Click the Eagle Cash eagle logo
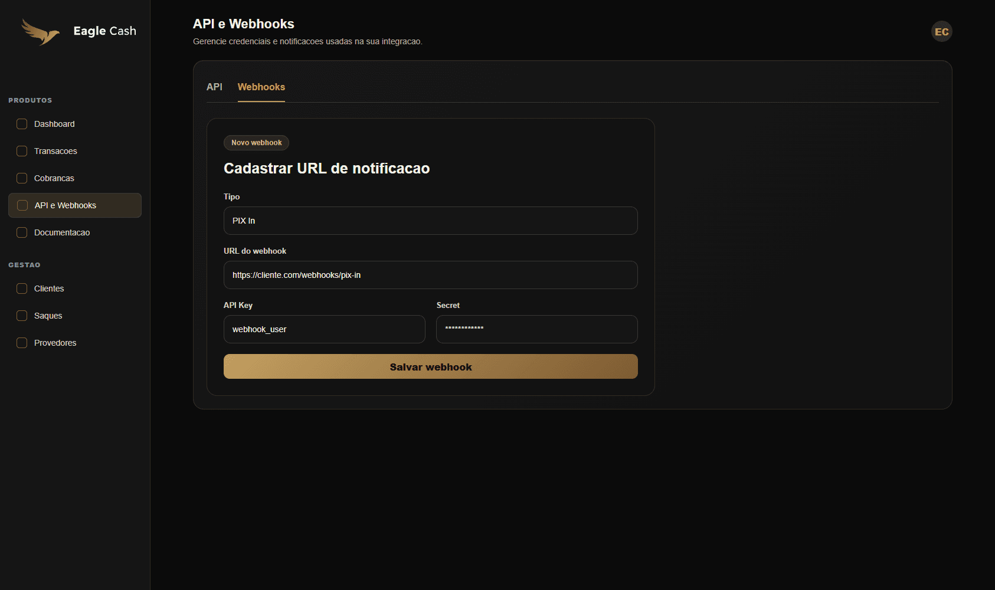The width and height of the screenshot is (995, 590). pos(41,32)
